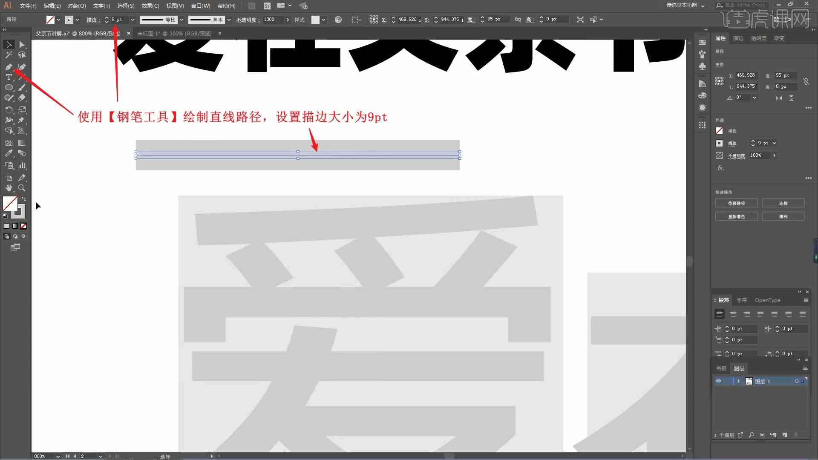Toggle layer visibility in 图层1
818x460 pixels.
[718, 381]
